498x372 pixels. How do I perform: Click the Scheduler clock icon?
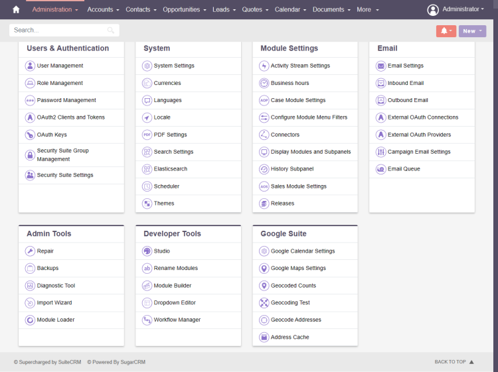click(x=147, y=186)
